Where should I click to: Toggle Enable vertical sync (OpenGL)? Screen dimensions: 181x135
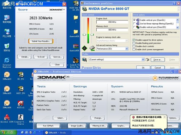pyautogui.click(x=134, y=20)
